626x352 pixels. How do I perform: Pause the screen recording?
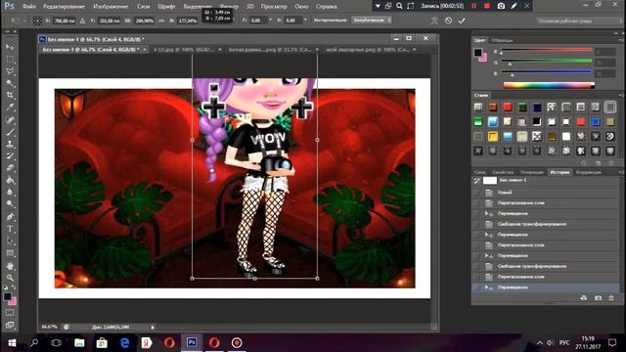pos(473,6)
